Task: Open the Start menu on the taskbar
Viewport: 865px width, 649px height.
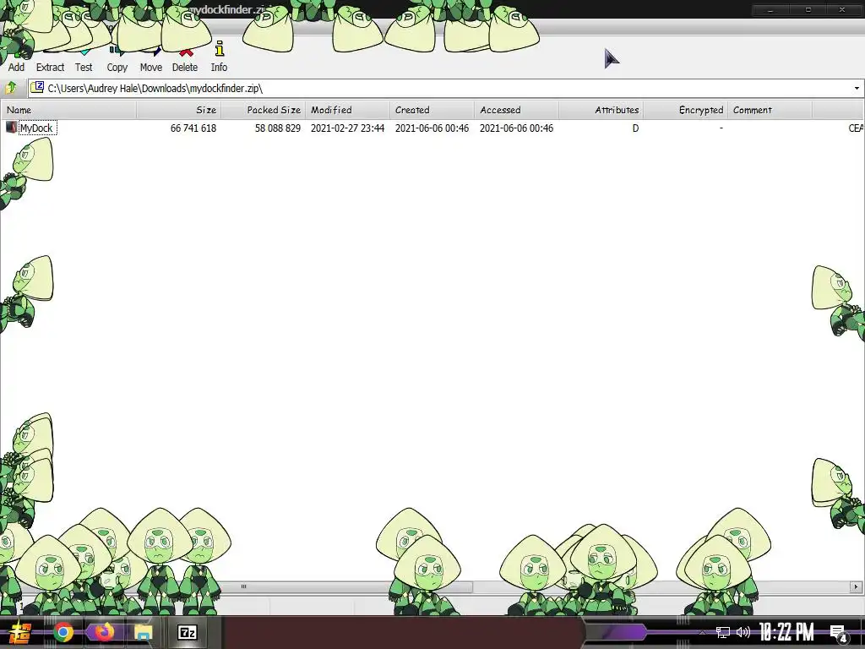Action: point(21,632)
